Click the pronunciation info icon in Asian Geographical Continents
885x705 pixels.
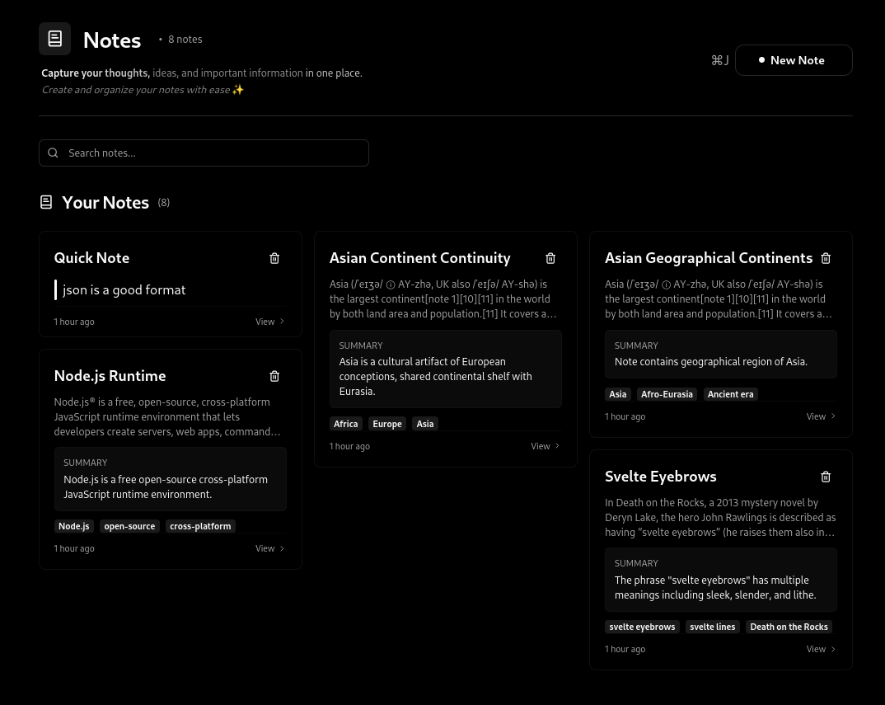click(x=666, y=284)
